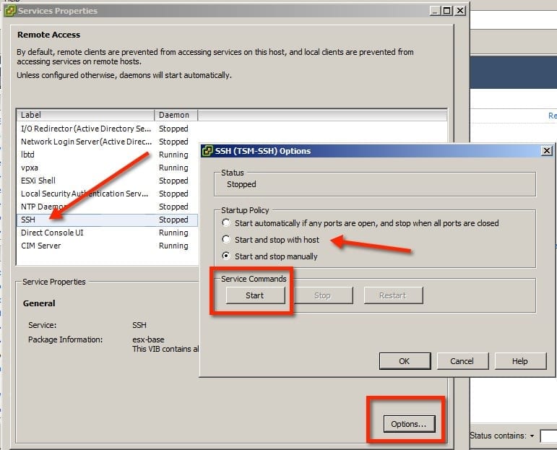Screen dimensions: 557x450
Task: Open Options in Services Properties
Action: pyautogui.click(x=409, y=424)
